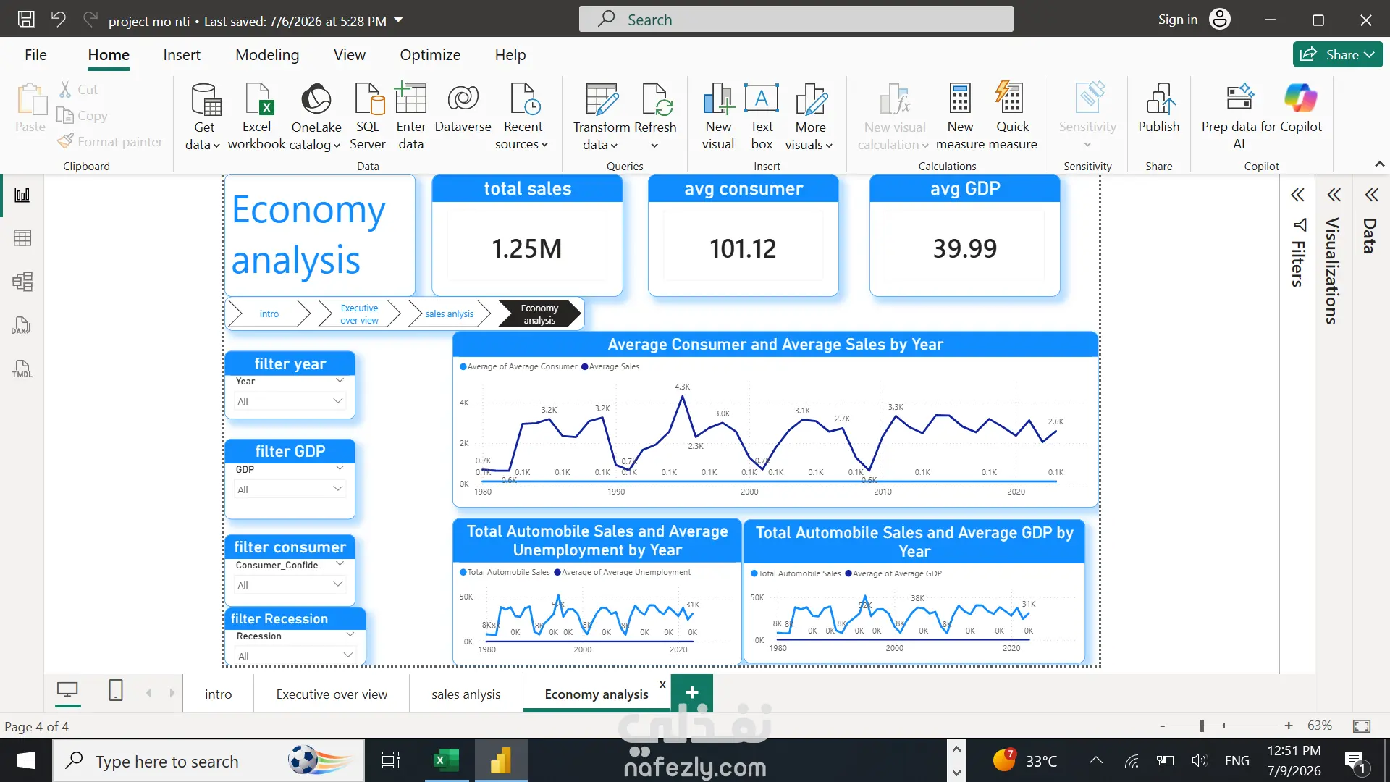The height and width of the screenshot is (782, 1390).
Task: Click sales anlysis navigation button
Action: click(x=449, y=314)
